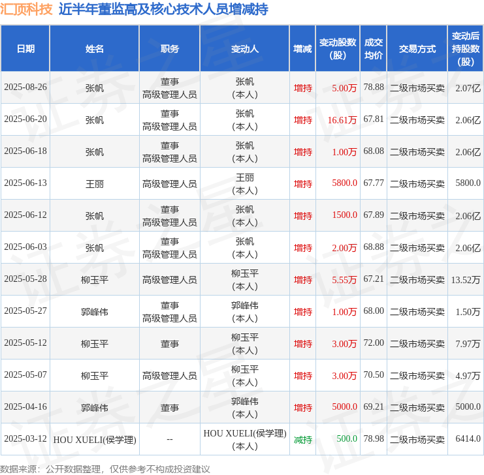Click the holdings value 13.52万

[466, 280]
